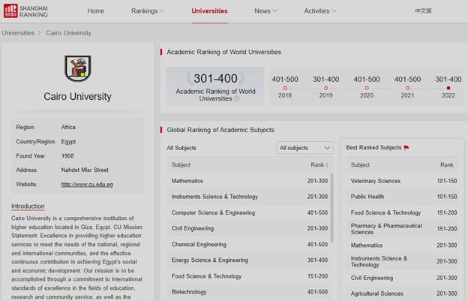Screen dimensions: 468x301
Task: Click the 151-200 rank for Pharmacy & Pharmaceutical Sciences
Action: click(447, 229)
